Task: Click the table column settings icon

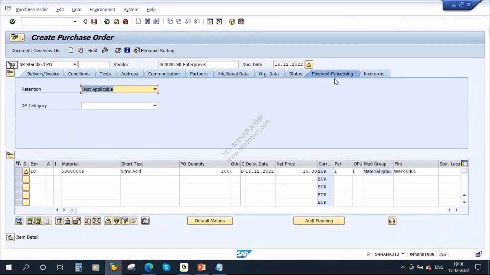Action: point(464,163)
